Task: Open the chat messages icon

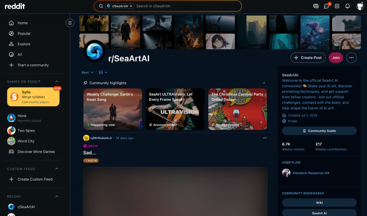Action: point(327,6)
